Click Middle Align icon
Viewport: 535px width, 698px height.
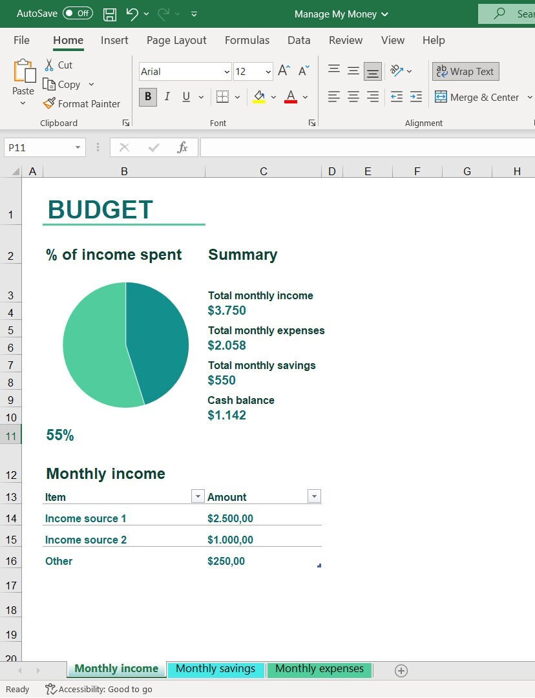[353, 70]
